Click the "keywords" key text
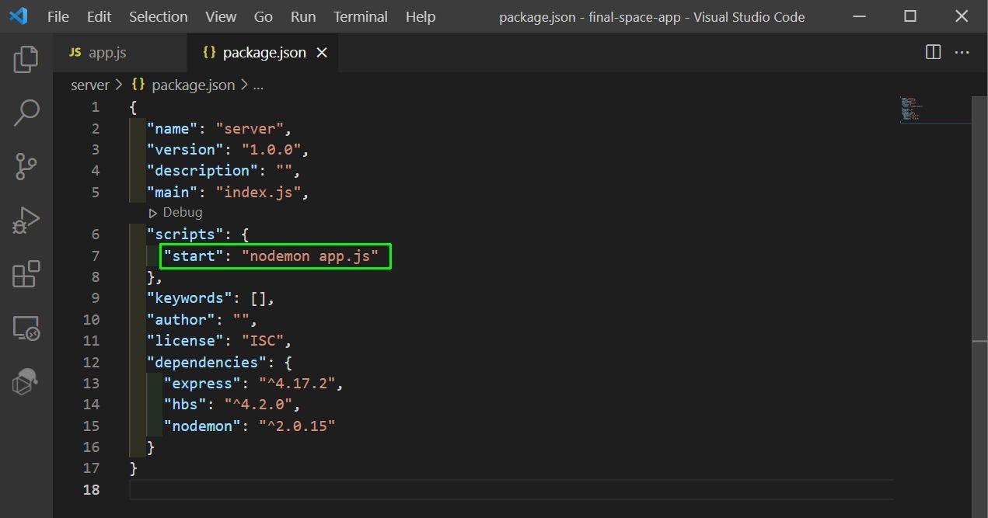 pyautogui.click(x=190, y=298)
